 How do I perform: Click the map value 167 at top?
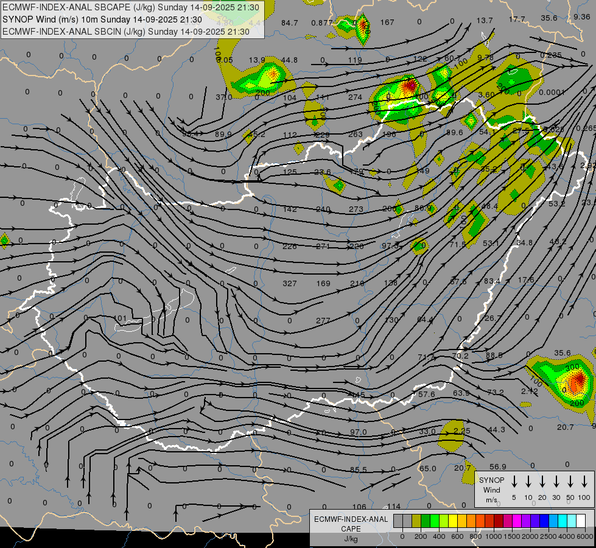click(x=387, y=22)
